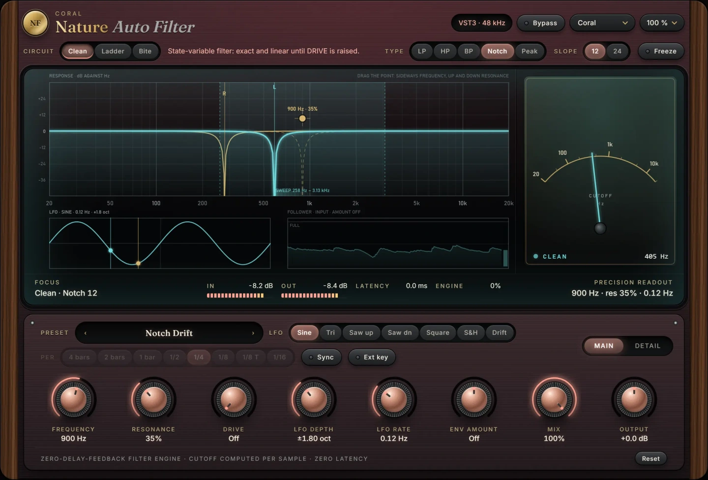Toggle the Freeze button
This screenshot has width=708, height=480.
(661, 51)
